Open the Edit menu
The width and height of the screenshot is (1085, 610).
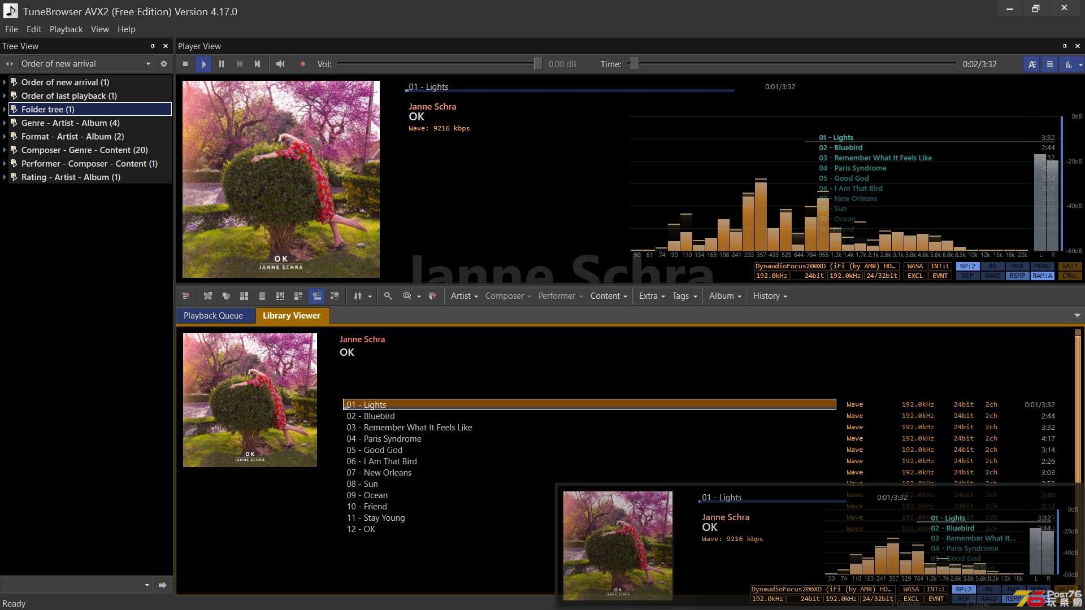[x=34, y=29]
